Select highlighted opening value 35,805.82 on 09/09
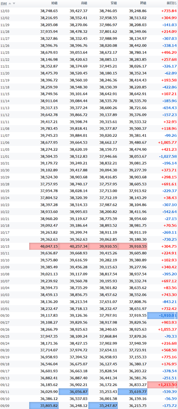This screenshot has height=409, width=178. point(44,405)
